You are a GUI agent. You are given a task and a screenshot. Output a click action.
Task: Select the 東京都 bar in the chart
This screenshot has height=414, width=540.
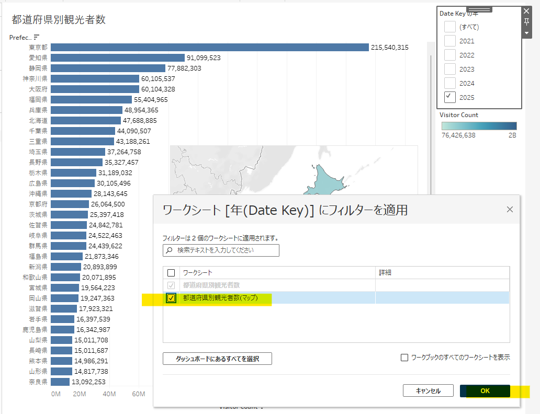(x=210, y=47)
